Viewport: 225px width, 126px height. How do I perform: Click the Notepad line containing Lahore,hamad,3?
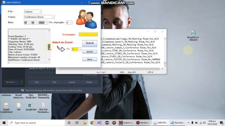click(x=129, y=48)
